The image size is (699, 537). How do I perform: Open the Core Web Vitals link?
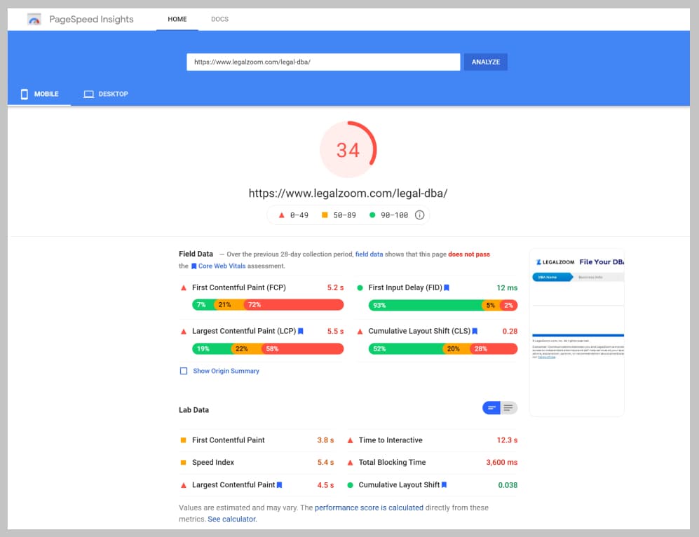222,266
